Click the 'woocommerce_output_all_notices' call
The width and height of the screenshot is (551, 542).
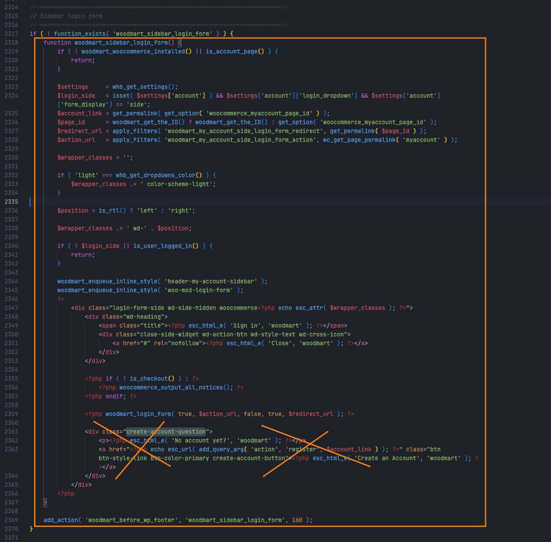click(171, 387)
